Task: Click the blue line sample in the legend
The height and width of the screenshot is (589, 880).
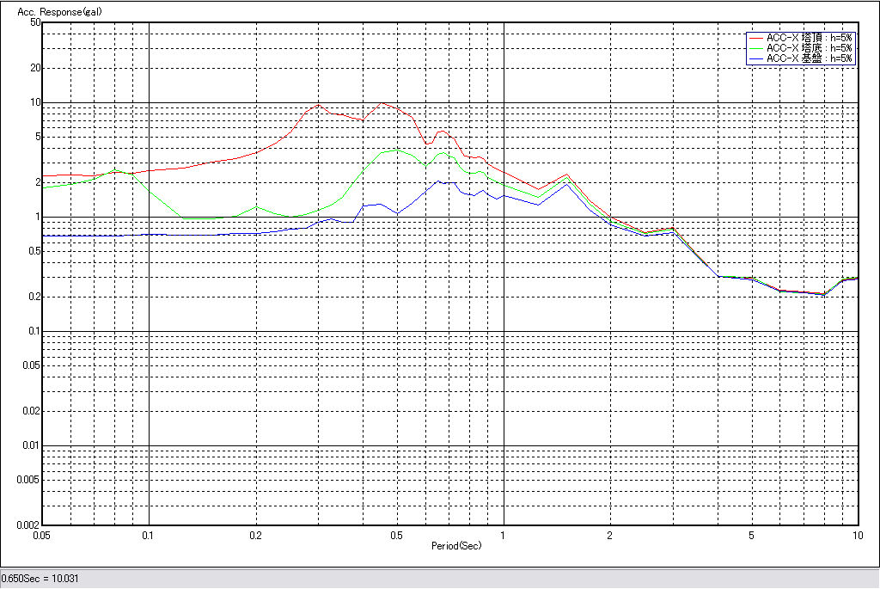Action: pyautogui.click(x=756, y=58)
